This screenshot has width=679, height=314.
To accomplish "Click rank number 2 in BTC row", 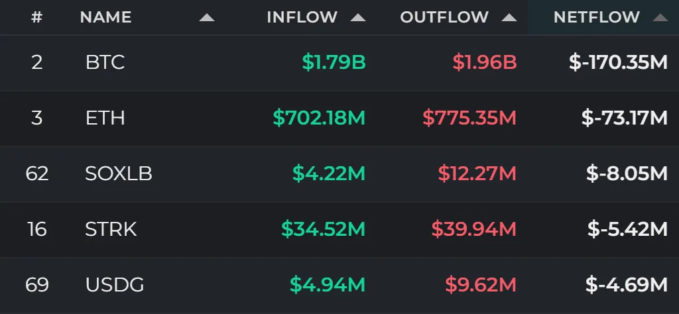I will (37, 62).
